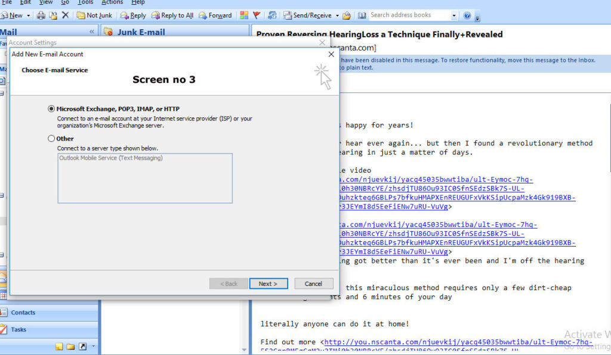Image resolution: width=611 pixels, height=355 pixels.
Task: Click the red Follow Up flag icon
Action: [257, 15]
